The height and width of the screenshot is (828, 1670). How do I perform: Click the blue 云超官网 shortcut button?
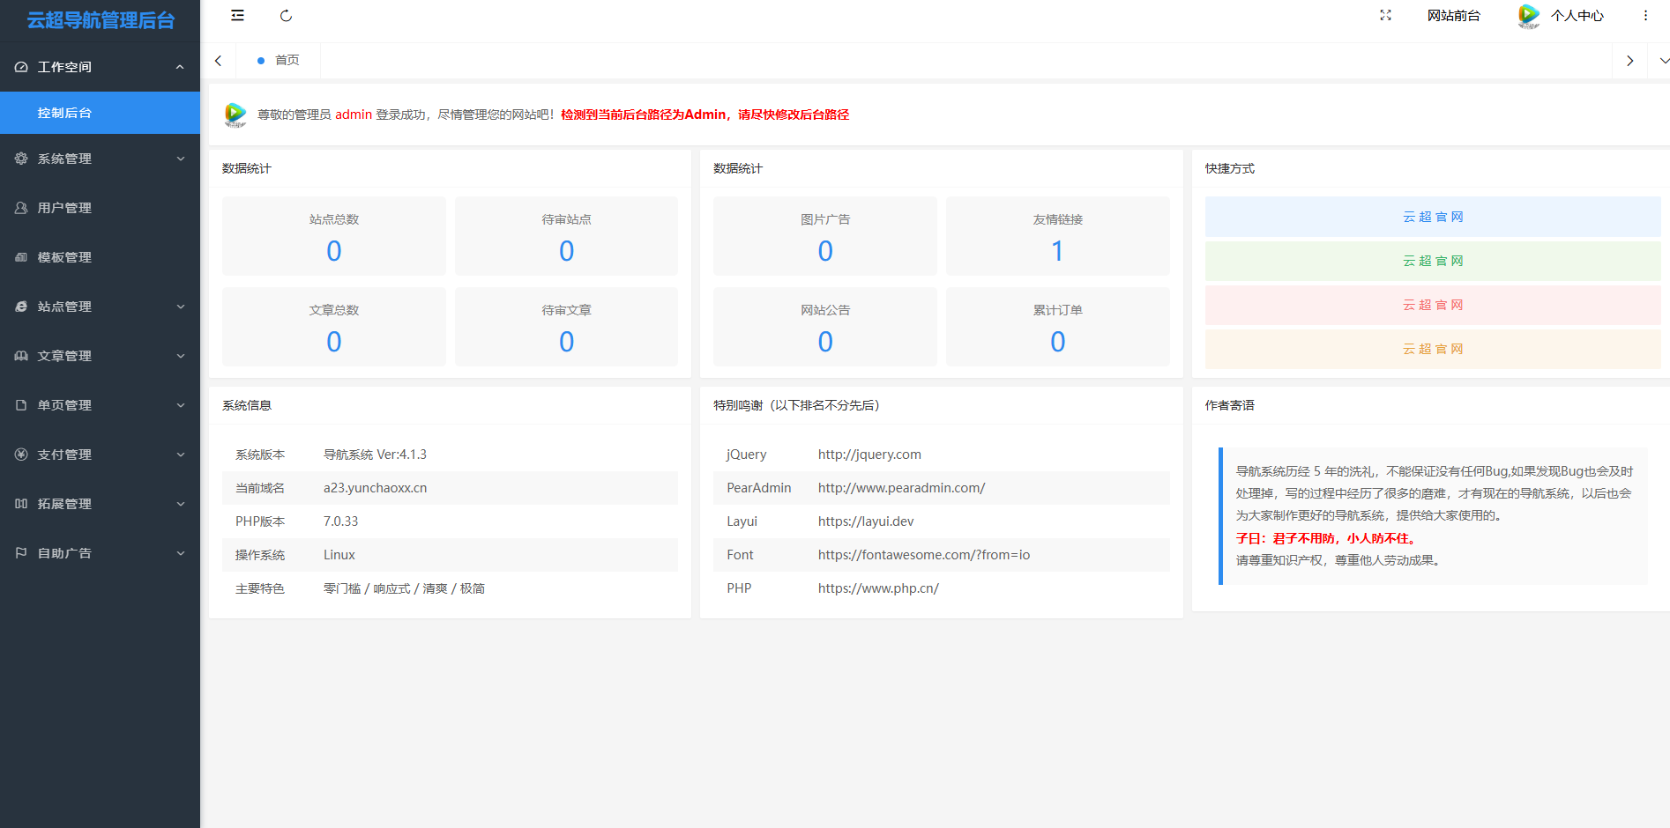point(1432,217)
